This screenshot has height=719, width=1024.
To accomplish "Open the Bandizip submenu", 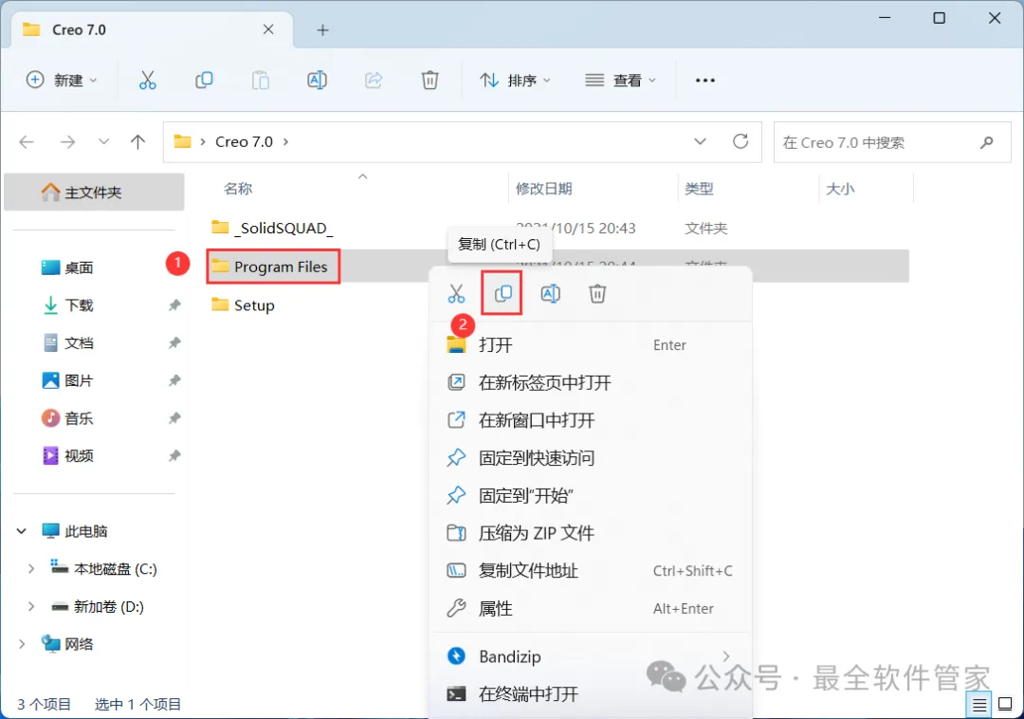I will click(591, 656).
